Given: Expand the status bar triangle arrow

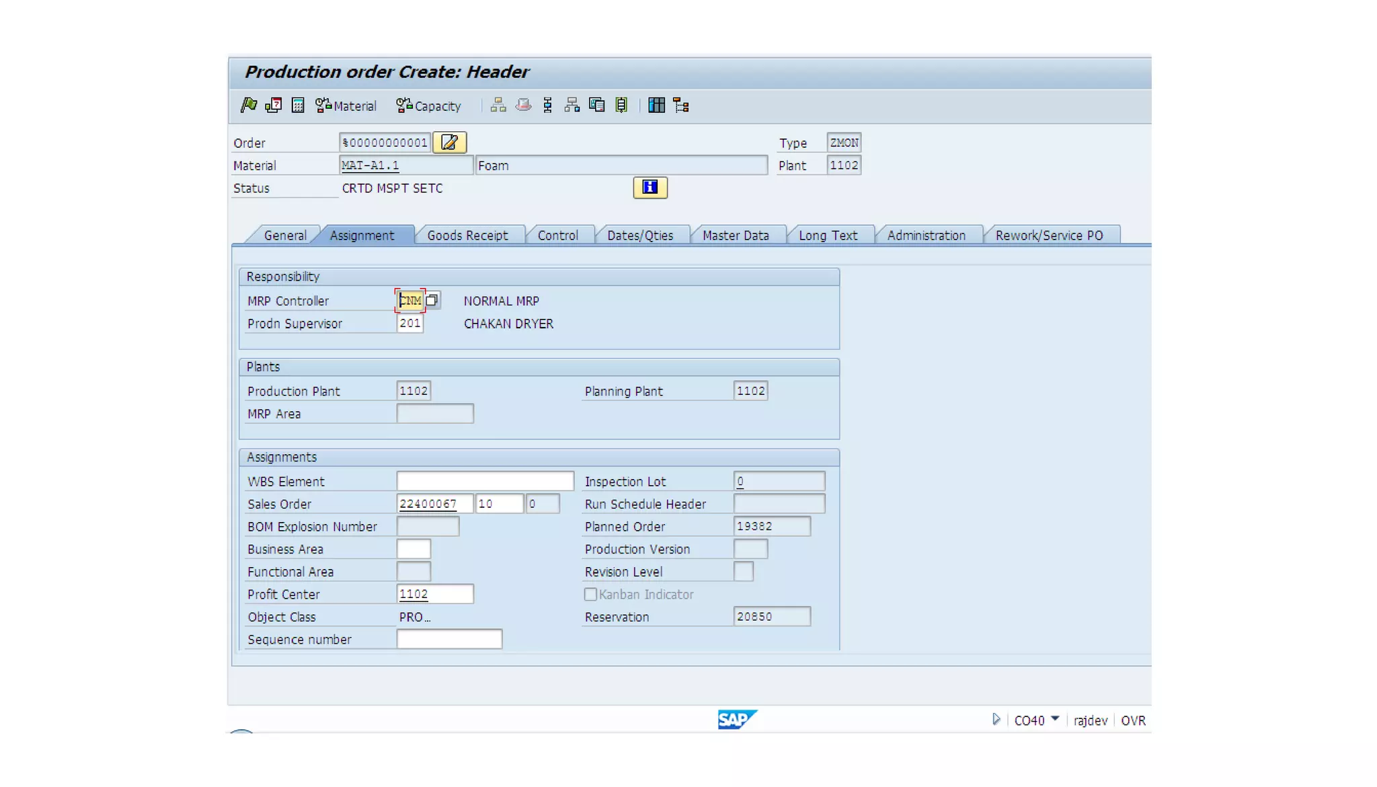Looking at the screenshot, I should (x=996, y=719).
